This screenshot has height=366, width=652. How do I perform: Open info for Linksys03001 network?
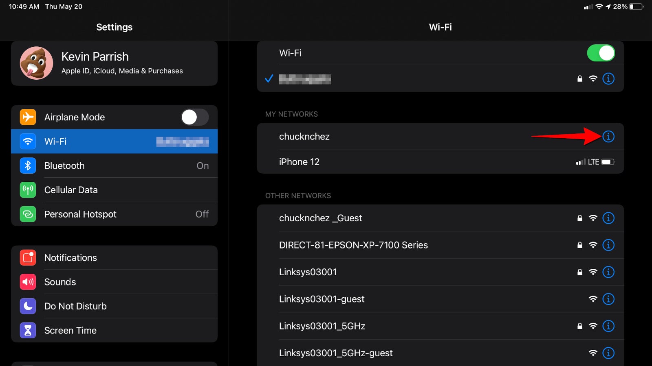(x=608, y=272)
